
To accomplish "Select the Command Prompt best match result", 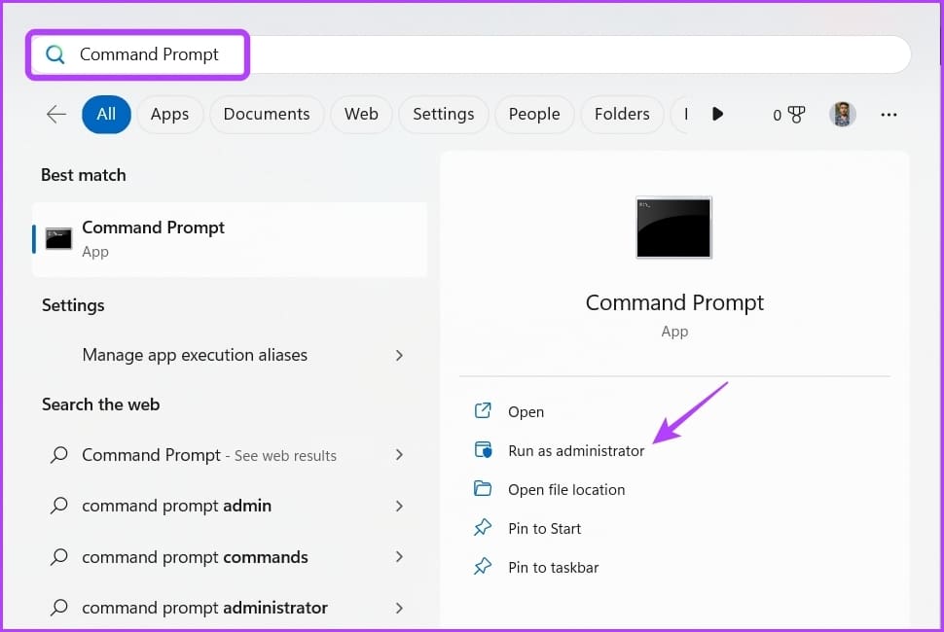I will pyautogui.click(x=230, y=239).
